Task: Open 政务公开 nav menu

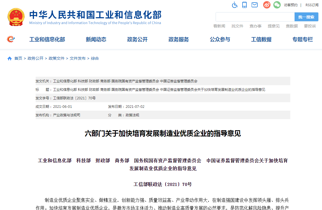Action: coord(138,39)
